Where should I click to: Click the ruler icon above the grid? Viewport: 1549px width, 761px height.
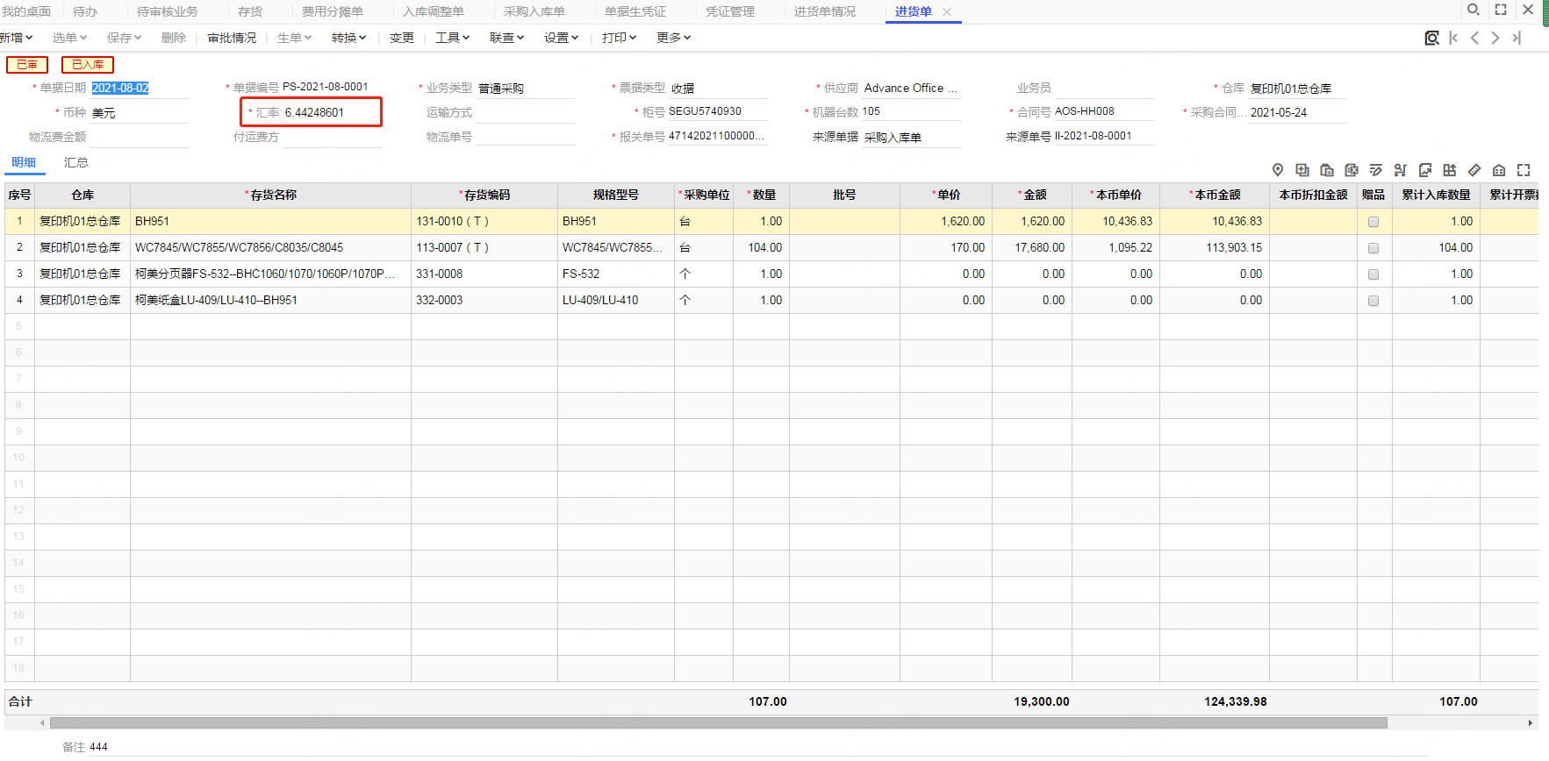[1474, 170]
